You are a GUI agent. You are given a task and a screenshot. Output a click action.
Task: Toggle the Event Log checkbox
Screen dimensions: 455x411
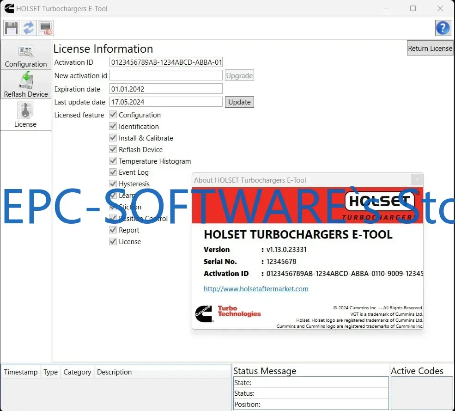pos(112,172)
